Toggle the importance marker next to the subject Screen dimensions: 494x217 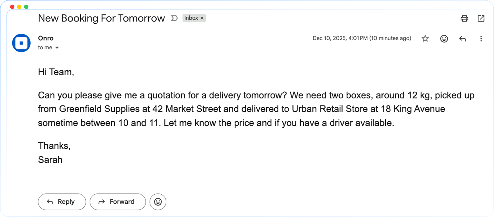click(x=174, y=18)
